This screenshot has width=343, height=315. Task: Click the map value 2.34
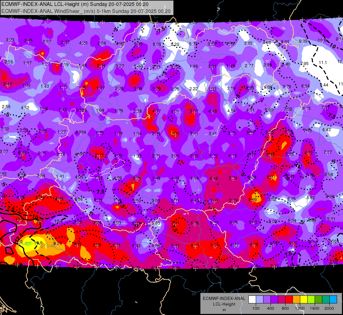click(x=101, y=65)
